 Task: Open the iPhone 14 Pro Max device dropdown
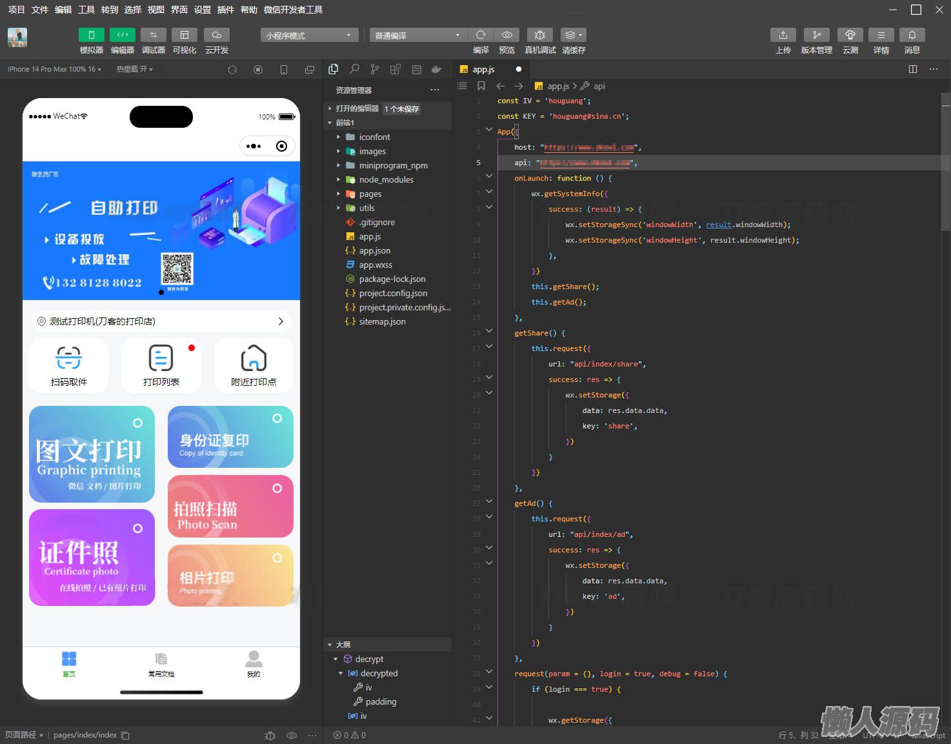click(x=54, y=69)
